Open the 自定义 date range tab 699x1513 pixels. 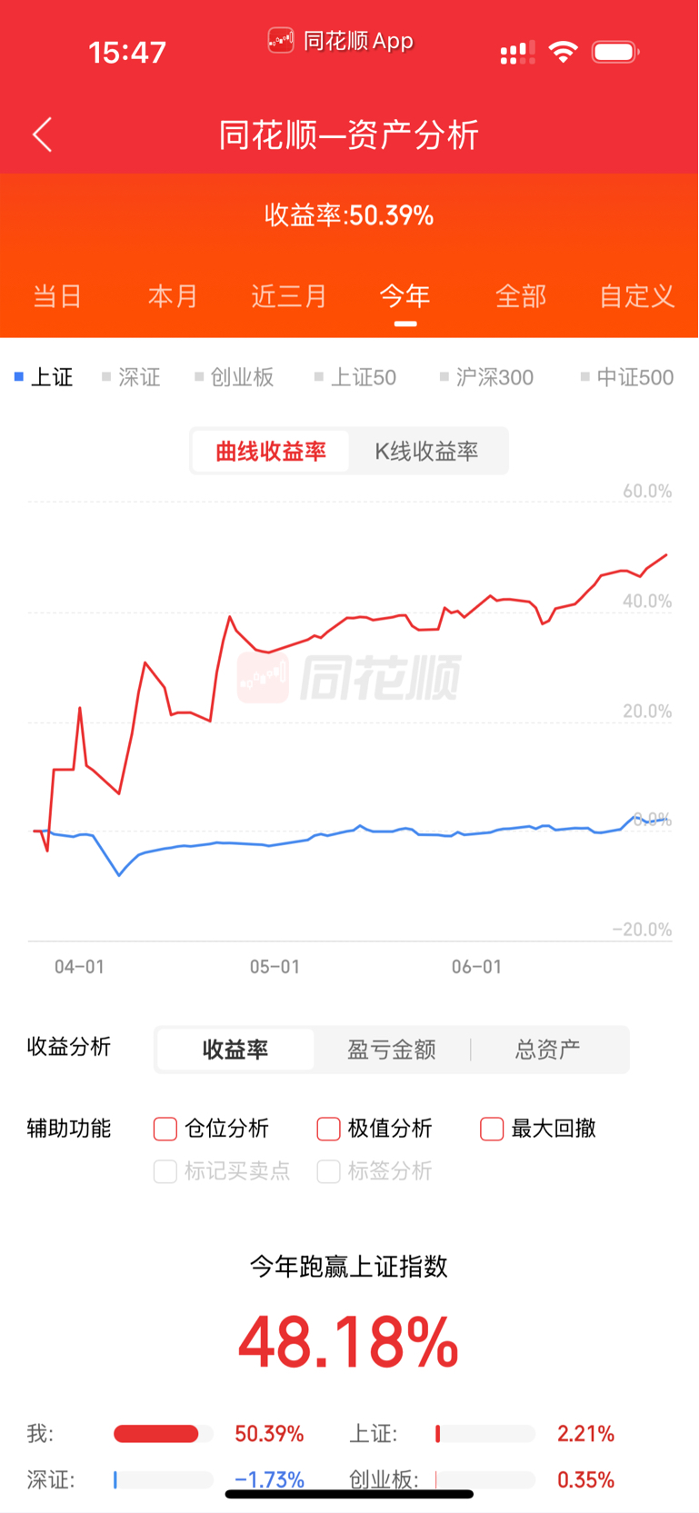point(637,296)
